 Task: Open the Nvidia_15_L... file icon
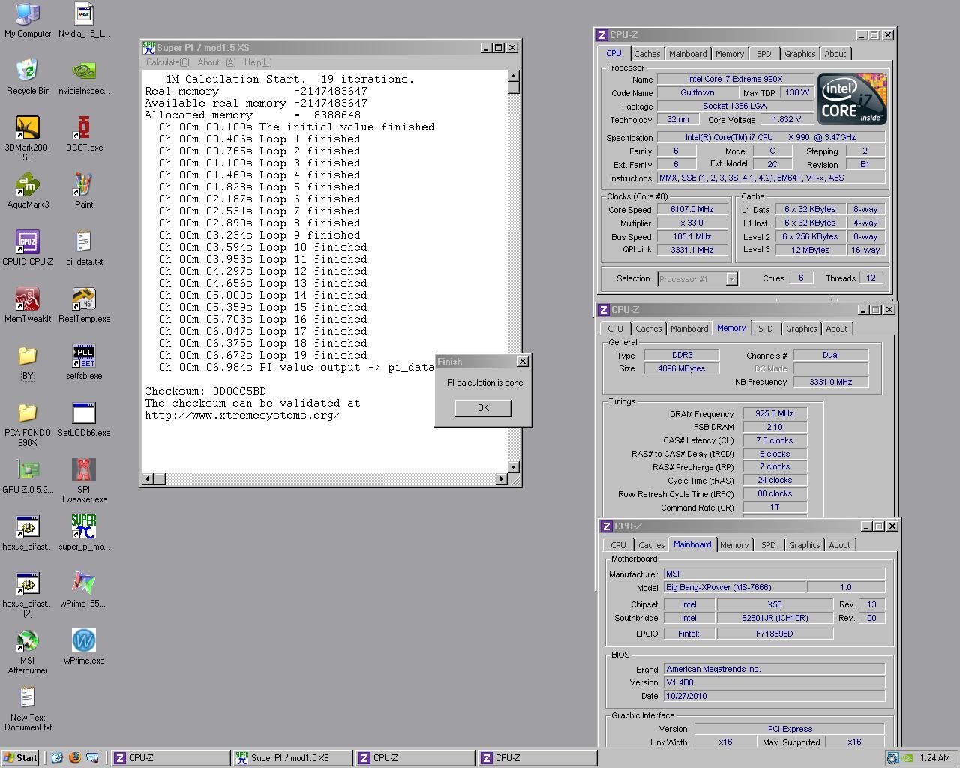(84, 20)
